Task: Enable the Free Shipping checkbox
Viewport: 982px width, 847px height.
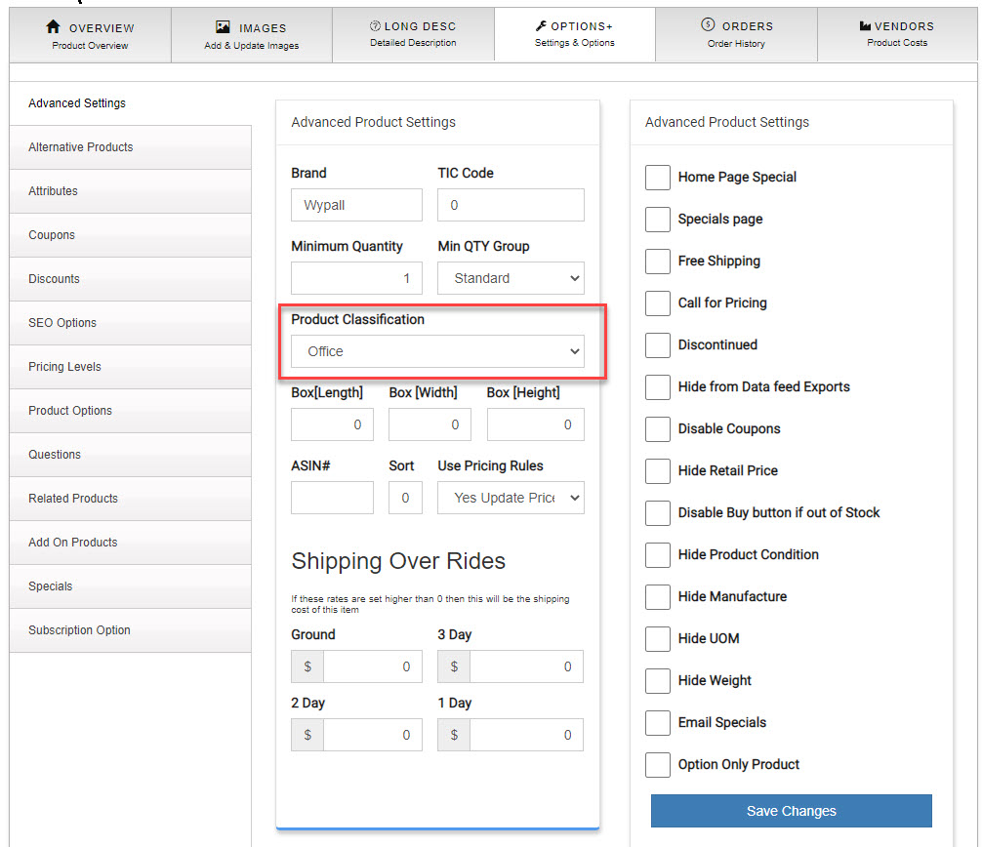Action: click(x=658, y=262)
